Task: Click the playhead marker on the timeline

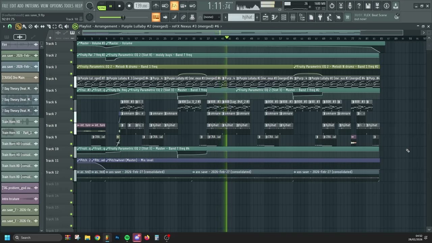Action: click(227, 37)
